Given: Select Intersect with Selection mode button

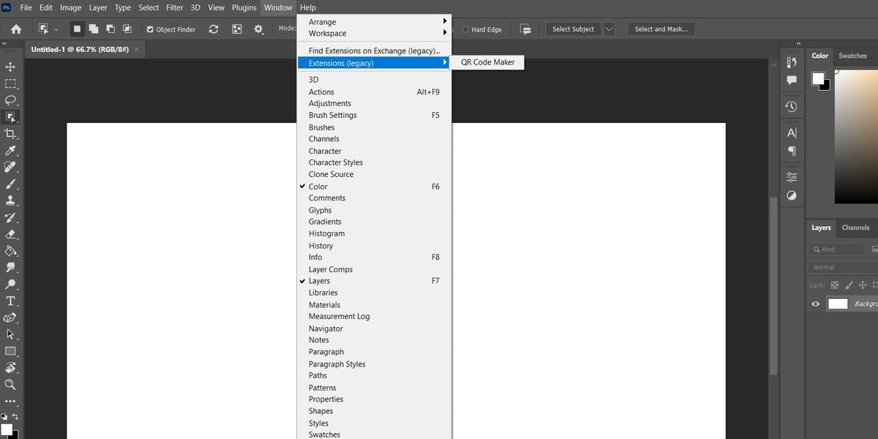Looking at the screenshot, I should (127, 29).
